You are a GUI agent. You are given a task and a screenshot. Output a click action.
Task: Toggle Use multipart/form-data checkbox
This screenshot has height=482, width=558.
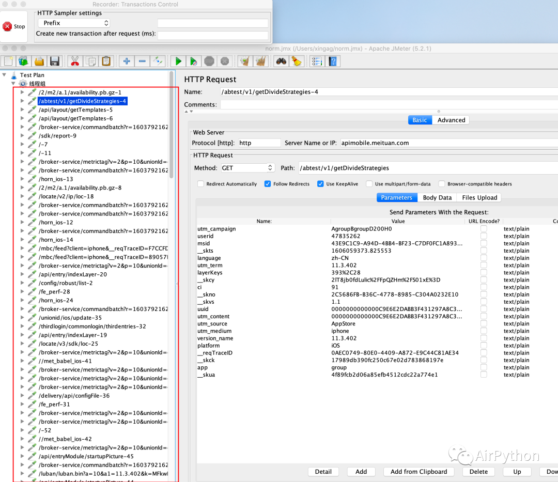pyautogui.click(x=369, y=184)
